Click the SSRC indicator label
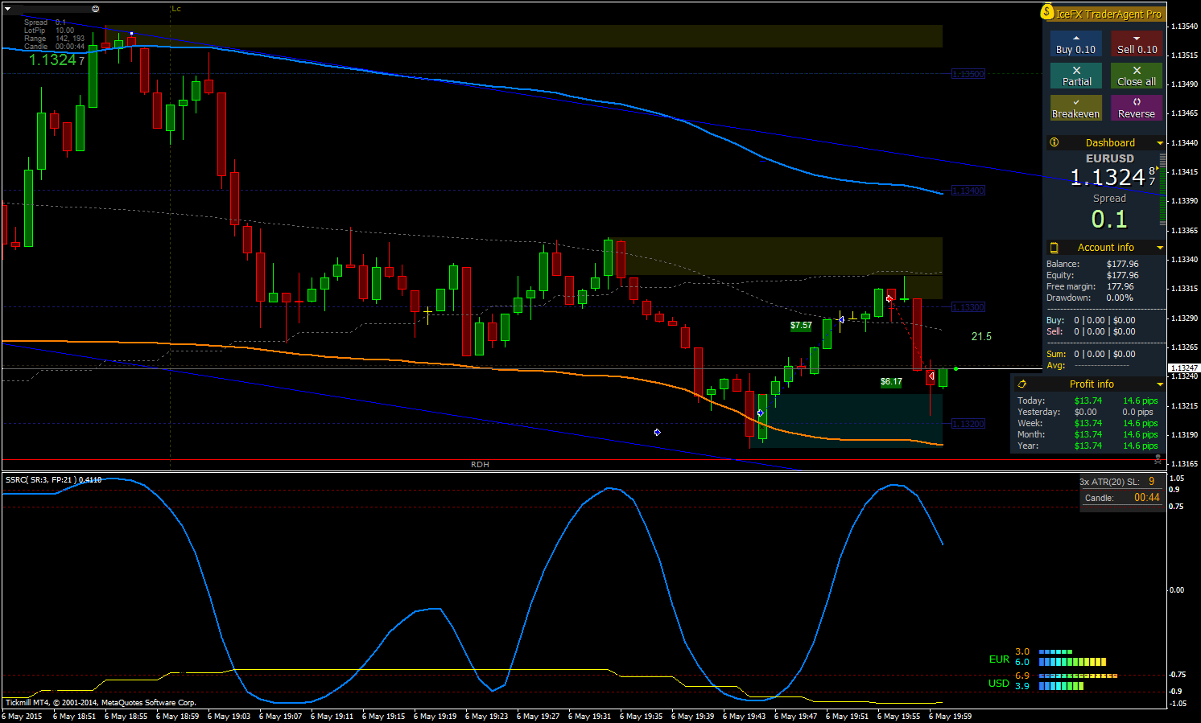 (53, 479)
